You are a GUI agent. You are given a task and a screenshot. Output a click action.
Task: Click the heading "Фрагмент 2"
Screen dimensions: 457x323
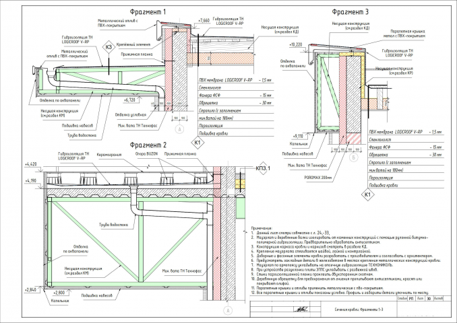[148, 145]
